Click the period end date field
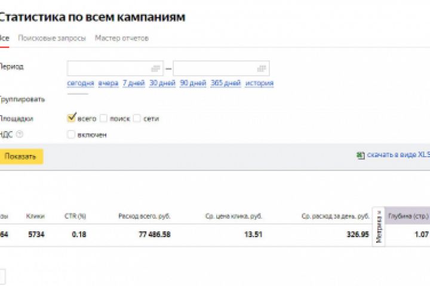 coord(215,68)
